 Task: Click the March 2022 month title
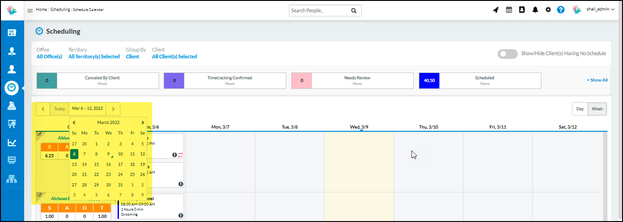click(x=108, y=123)
